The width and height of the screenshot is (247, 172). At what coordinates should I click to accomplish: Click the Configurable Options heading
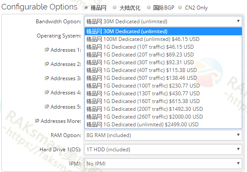tap(39, 7)
